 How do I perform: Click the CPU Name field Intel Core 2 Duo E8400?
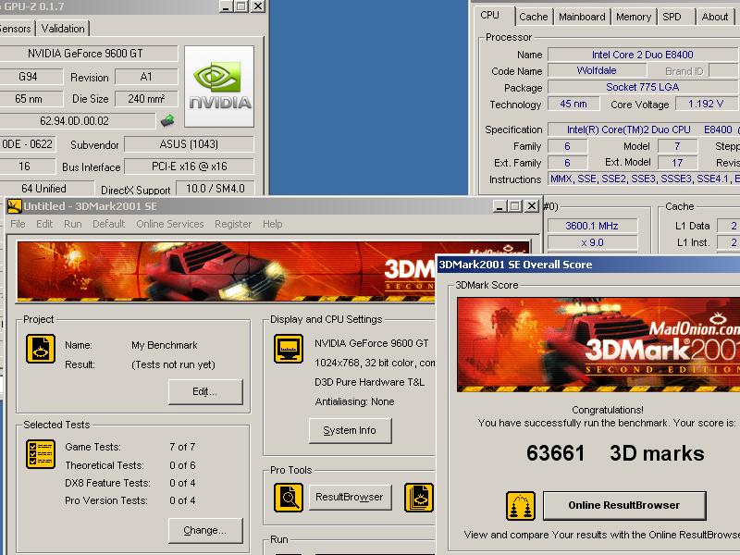[x=643, y=55]
